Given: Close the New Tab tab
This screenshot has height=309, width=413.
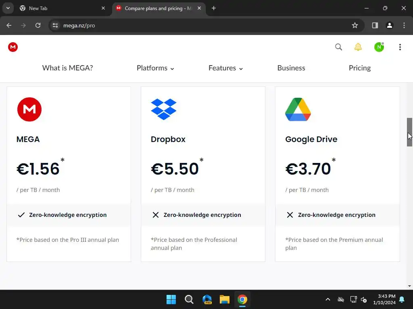Looking at the screenshot, I should 103,8.
